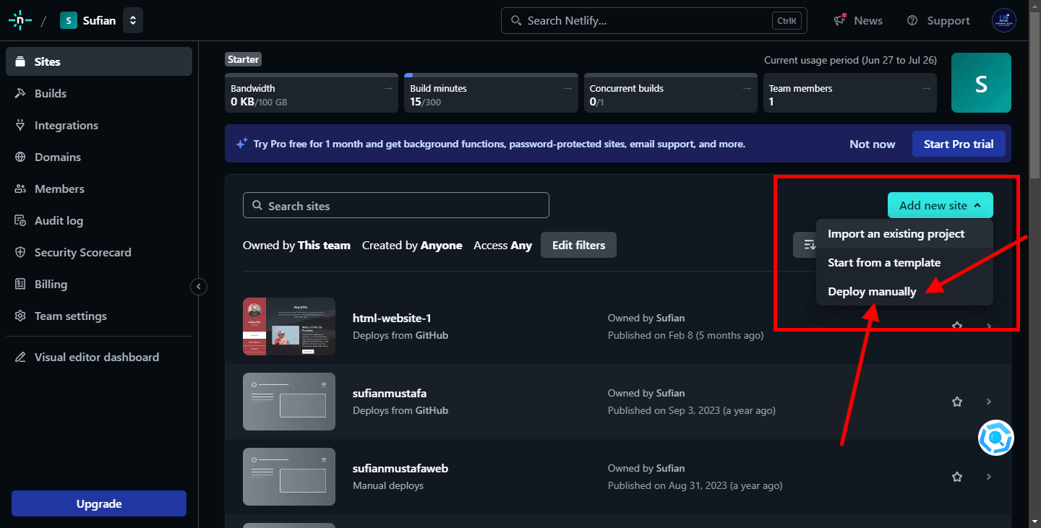Open the user profile avatar menu
This screenshot has height=528, width=1041.
point(1004,20)
